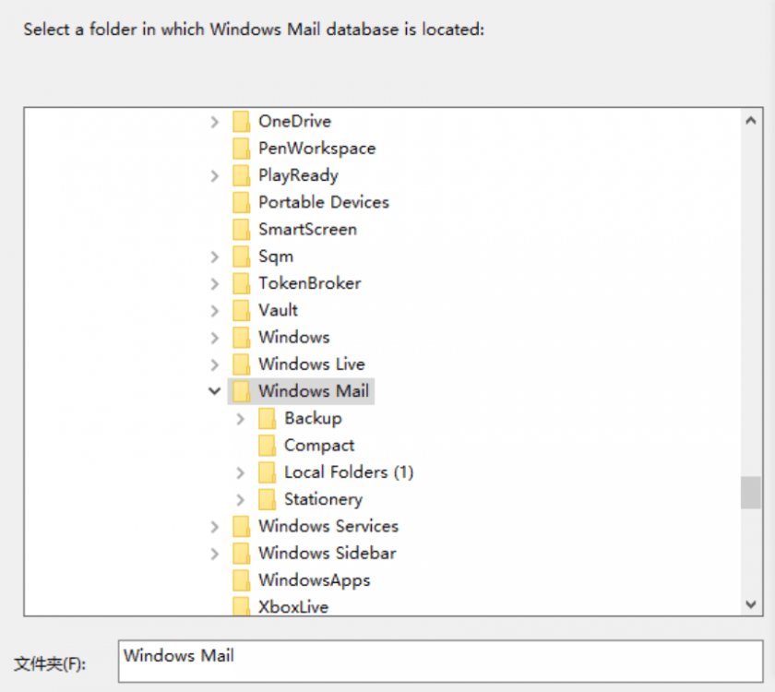Expand the Windows folder node
Screen dimensions: 775x692
click(214, 337)
